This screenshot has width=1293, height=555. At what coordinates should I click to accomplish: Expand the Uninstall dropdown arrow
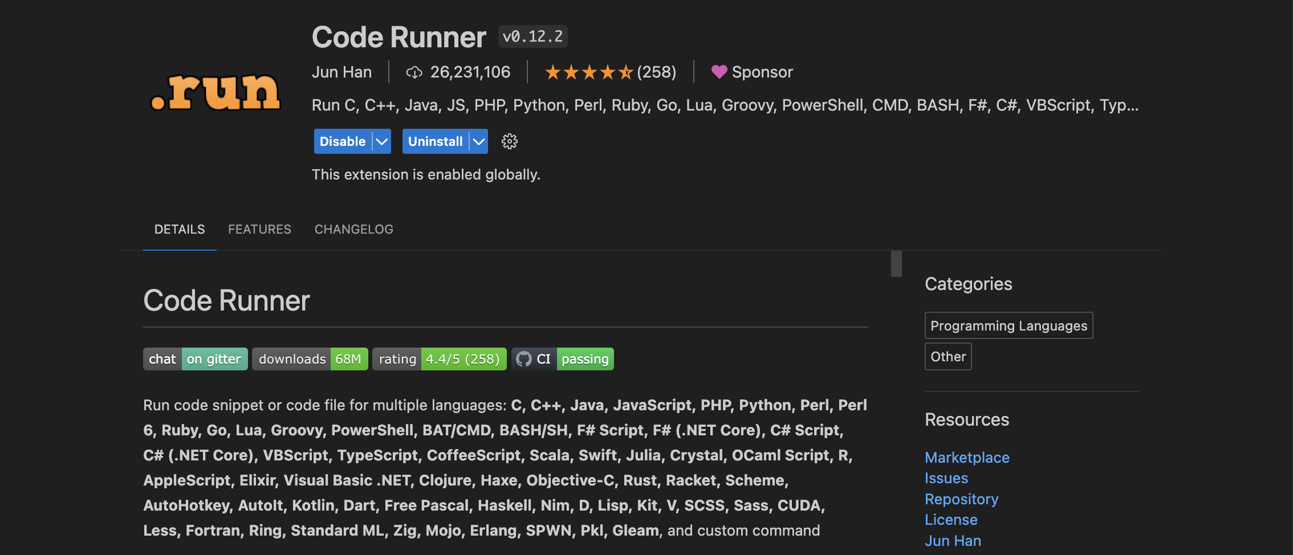[479, 141]
